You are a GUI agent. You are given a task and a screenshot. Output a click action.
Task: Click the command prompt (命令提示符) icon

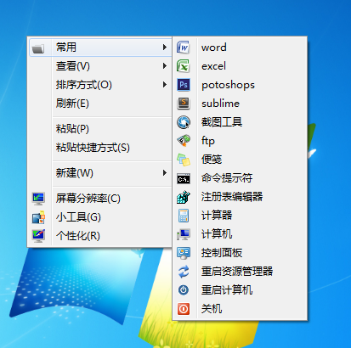click(x=184, y=178)
